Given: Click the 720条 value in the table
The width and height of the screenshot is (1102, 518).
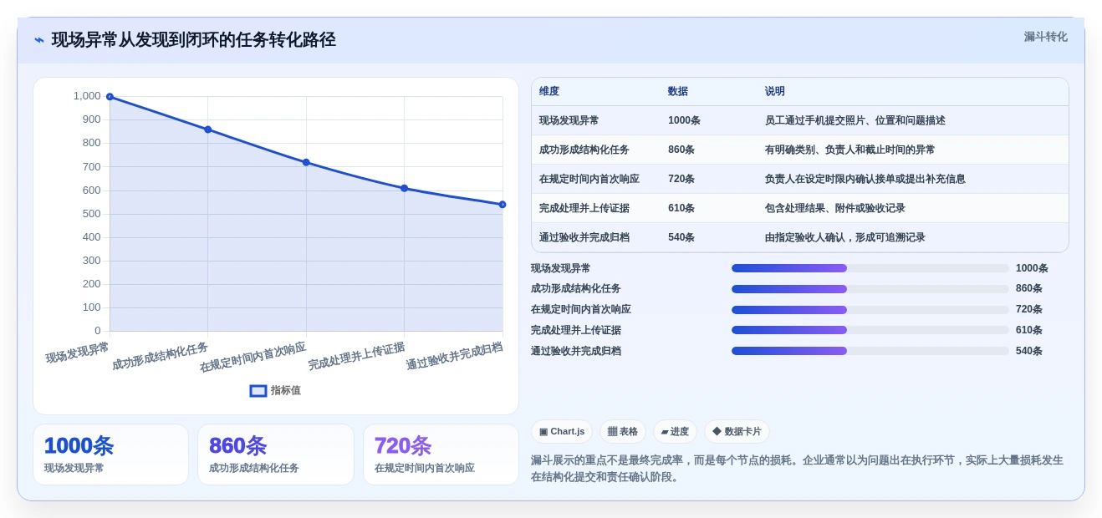Looking at the screenshot, I should [681, 179].
